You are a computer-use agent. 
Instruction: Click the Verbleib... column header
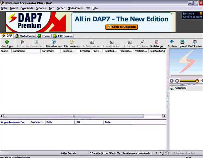click(x=141, y=51)
